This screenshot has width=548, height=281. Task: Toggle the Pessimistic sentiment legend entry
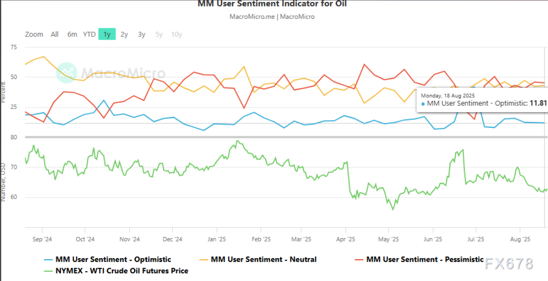(x=425, y=259)
